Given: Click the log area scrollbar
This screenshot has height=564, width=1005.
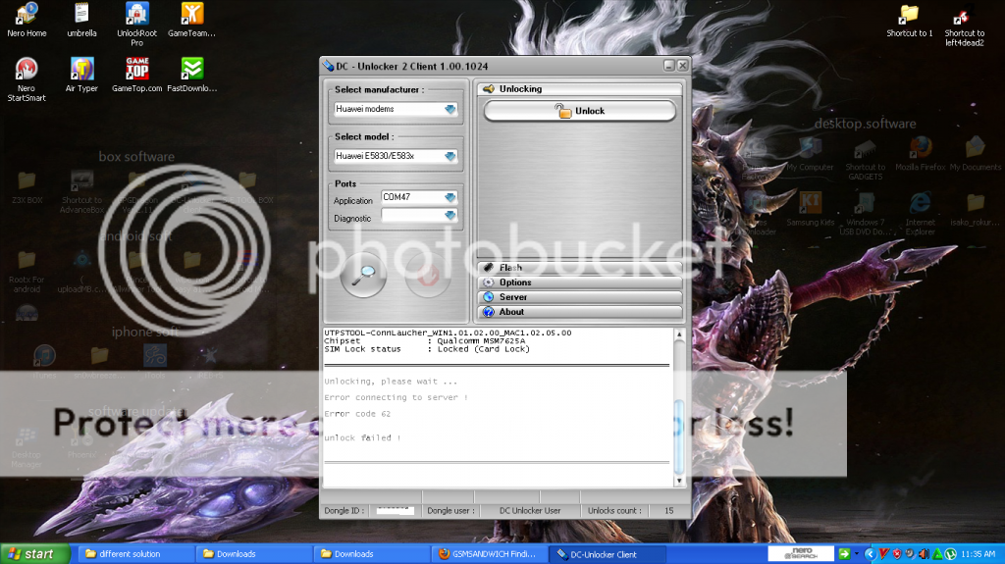Looking at the screenshot, I should (x=678, y=422).
